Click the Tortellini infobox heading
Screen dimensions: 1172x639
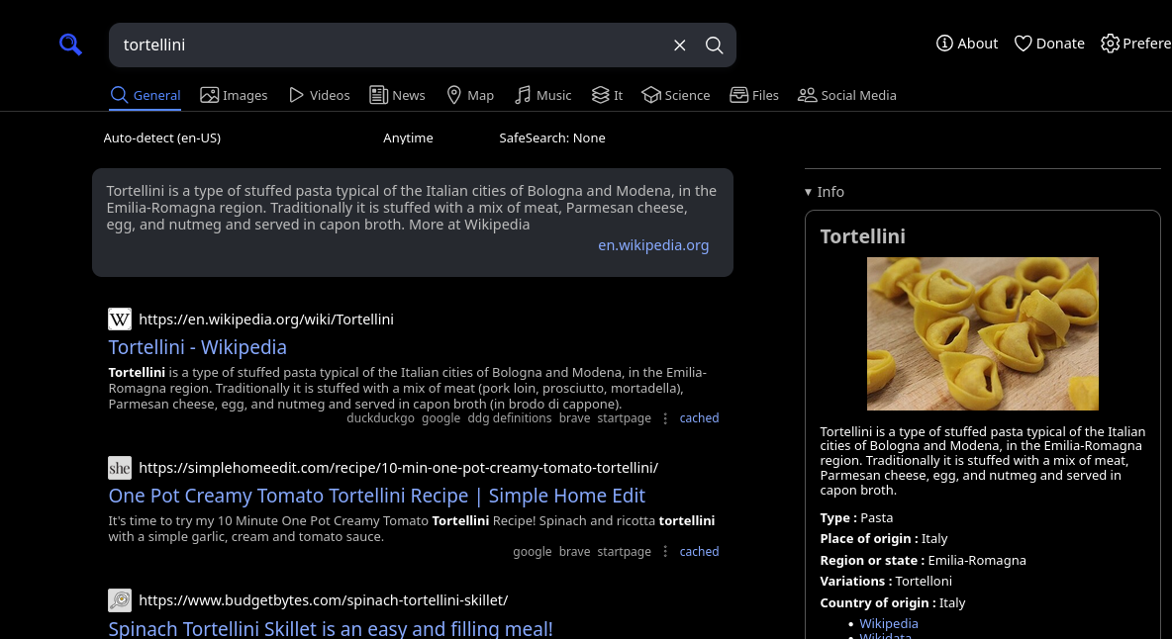pos(862,236)
